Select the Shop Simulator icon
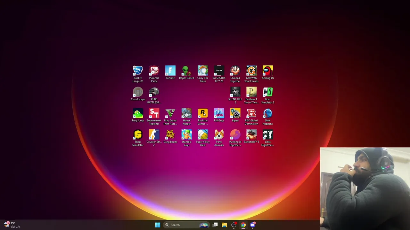Viewport: 410px width, 230px height. [x=138, y=135]
